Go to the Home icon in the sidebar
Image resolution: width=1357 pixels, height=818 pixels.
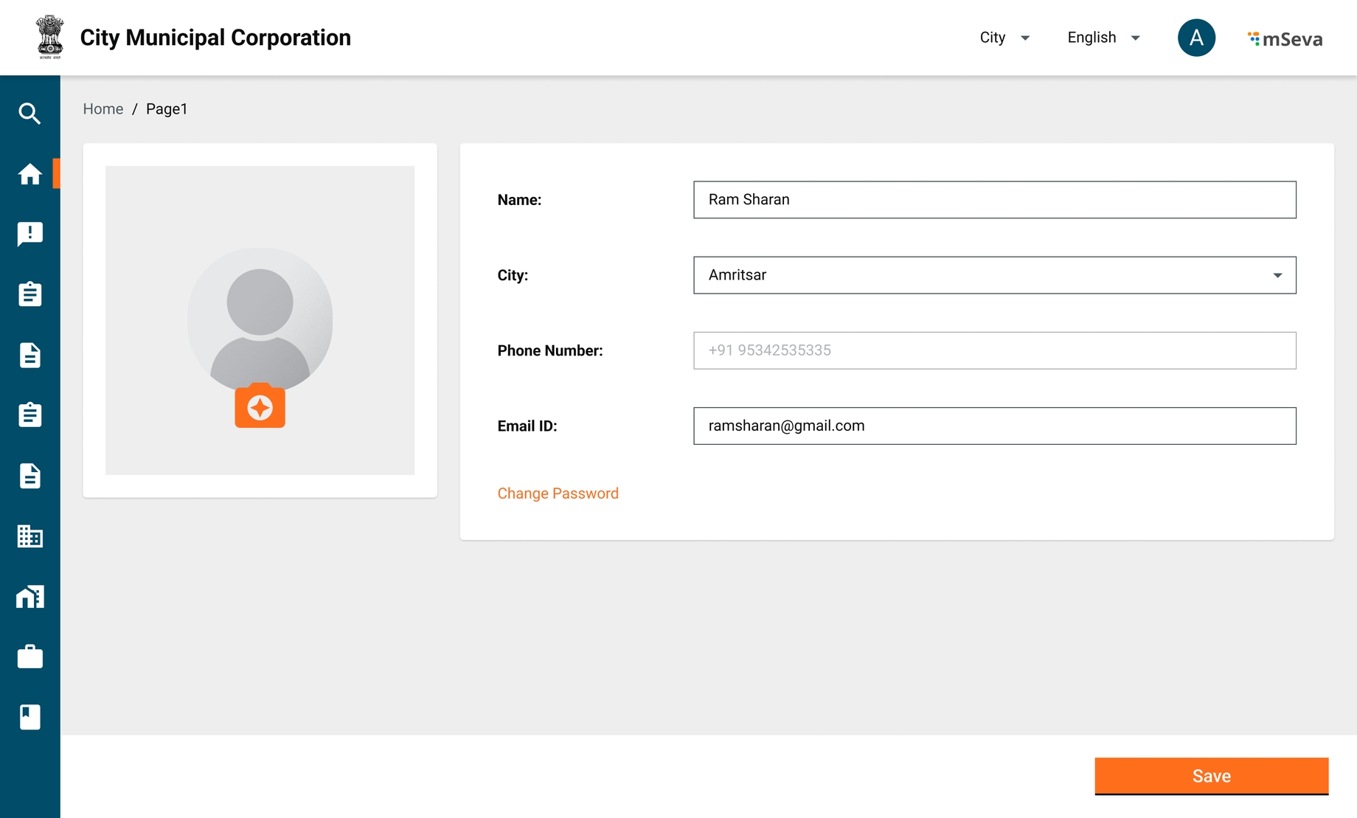click(29, 174)
